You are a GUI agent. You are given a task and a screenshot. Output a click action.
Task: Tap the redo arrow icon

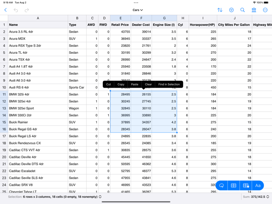pos(27,10)
